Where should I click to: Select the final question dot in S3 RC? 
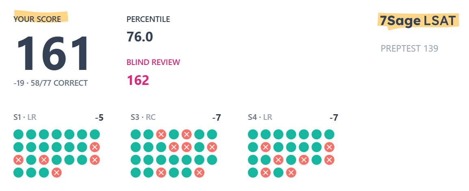[x=199, y=173]
